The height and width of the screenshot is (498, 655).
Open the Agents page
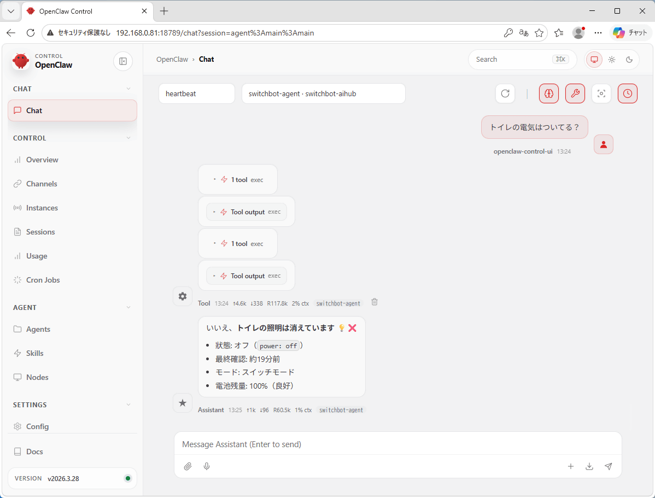pyautogui.click(x=72, y=329)
